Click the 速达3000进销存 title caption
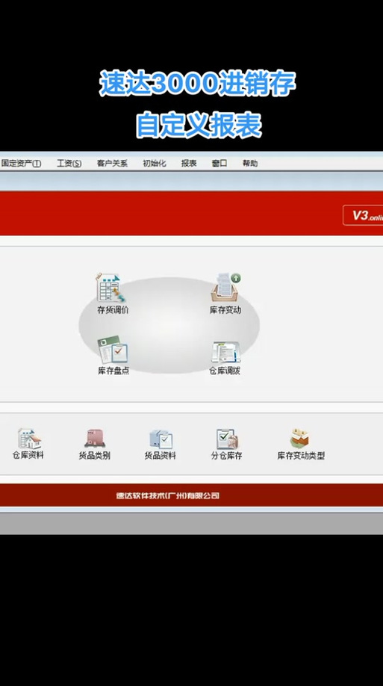The image size is (383, 686). coord(198,84)
